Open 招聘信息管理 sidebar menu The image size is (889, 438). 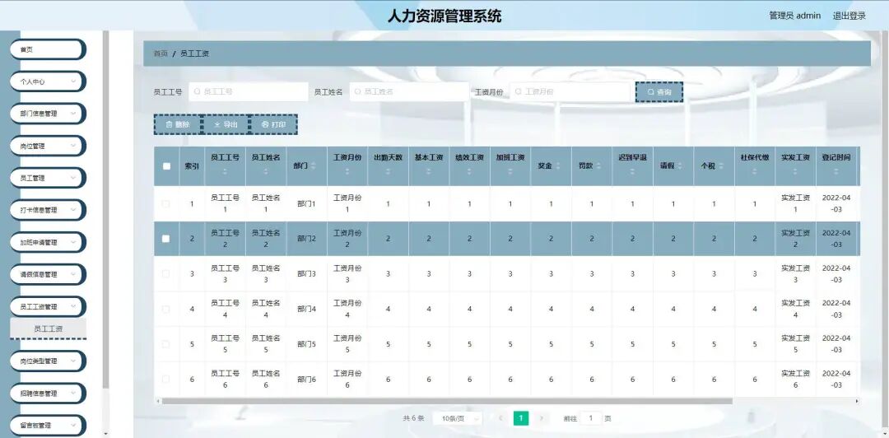(x=48, y=394)
